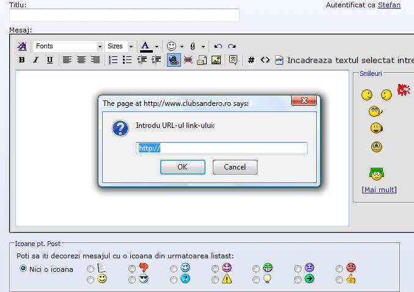Apply underline formatting

(50, 60)
